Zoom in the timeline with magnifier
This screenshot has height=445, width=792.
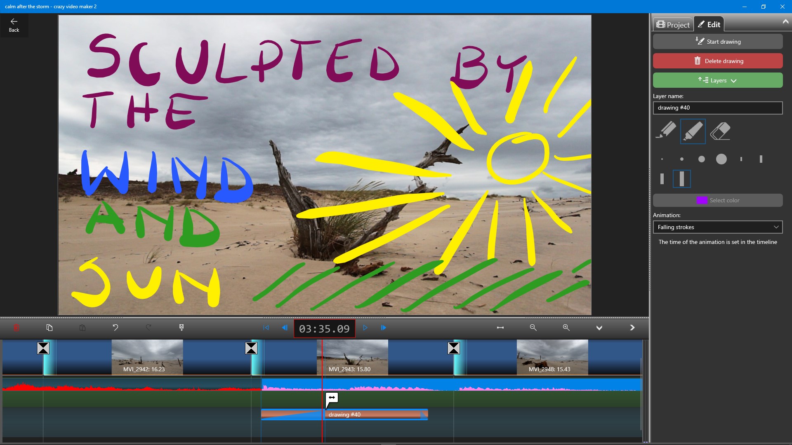[x=566, y=328]
